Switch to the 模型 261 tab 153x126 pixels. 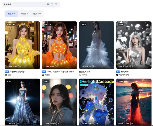click(x=11, y=14)
